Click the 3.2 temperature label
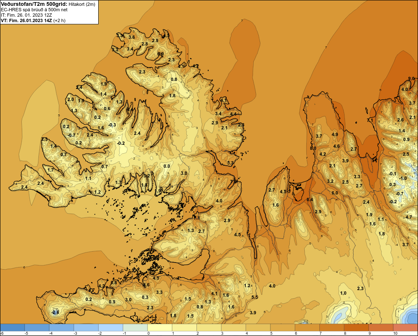 (x=330, y=181)
